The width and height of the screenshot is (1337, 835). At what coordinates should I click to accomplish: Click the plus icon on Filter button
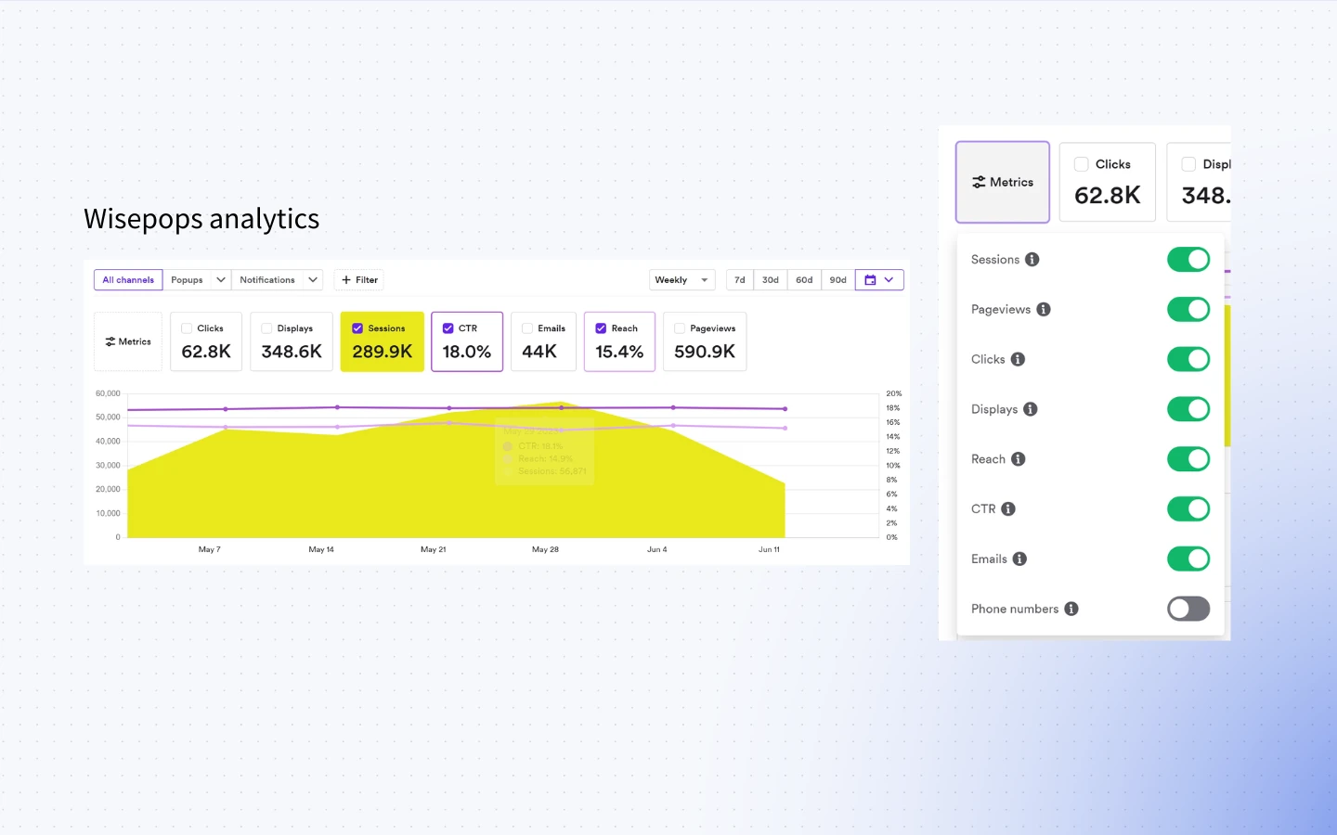(x=346, y=280)
